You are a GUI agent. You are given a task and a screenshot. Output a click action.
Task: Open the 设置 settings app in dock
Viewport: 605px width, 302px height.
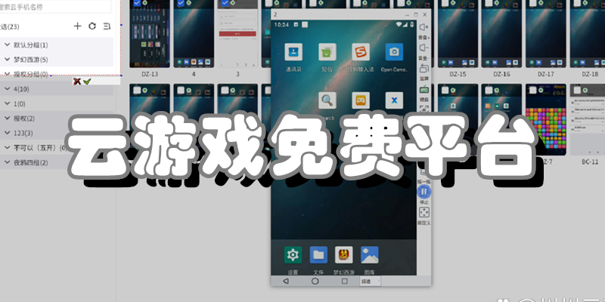tap(293, 254)
